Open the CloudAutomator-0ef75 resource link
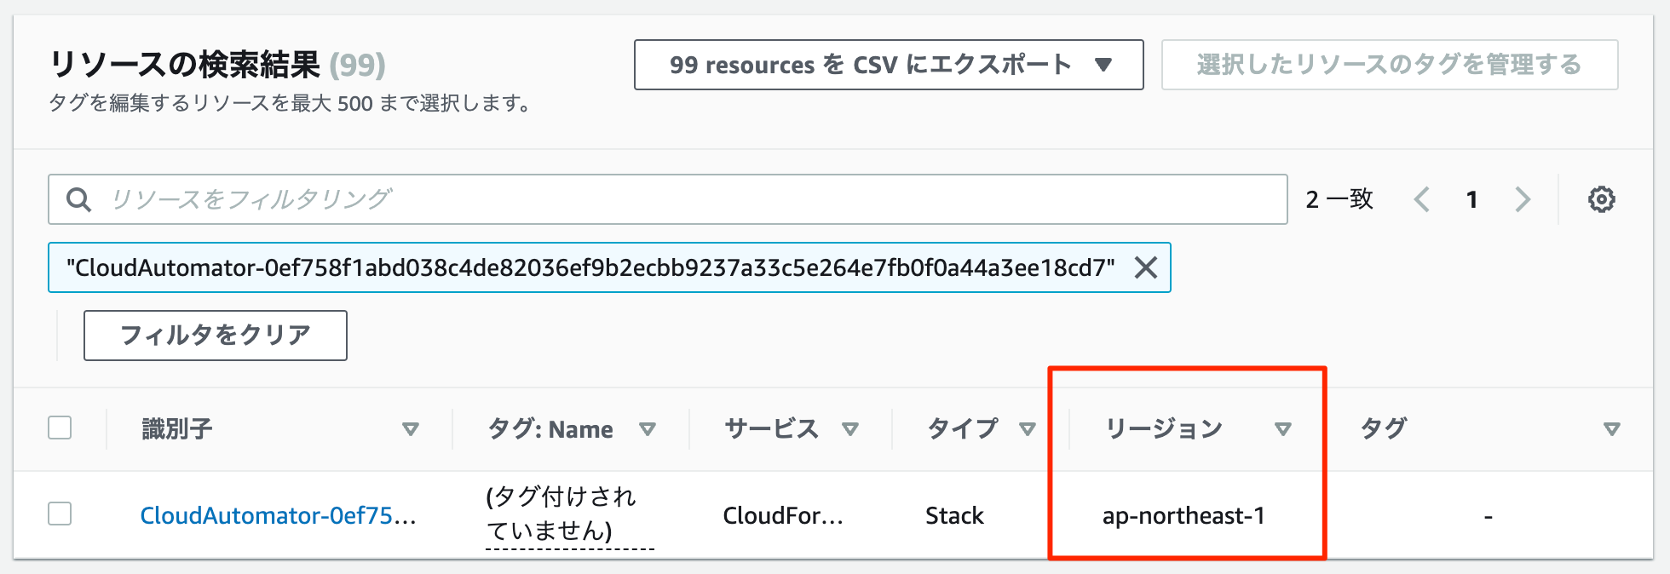The image size is (1670, 574). pyautogui.click(x=278, y=515)
